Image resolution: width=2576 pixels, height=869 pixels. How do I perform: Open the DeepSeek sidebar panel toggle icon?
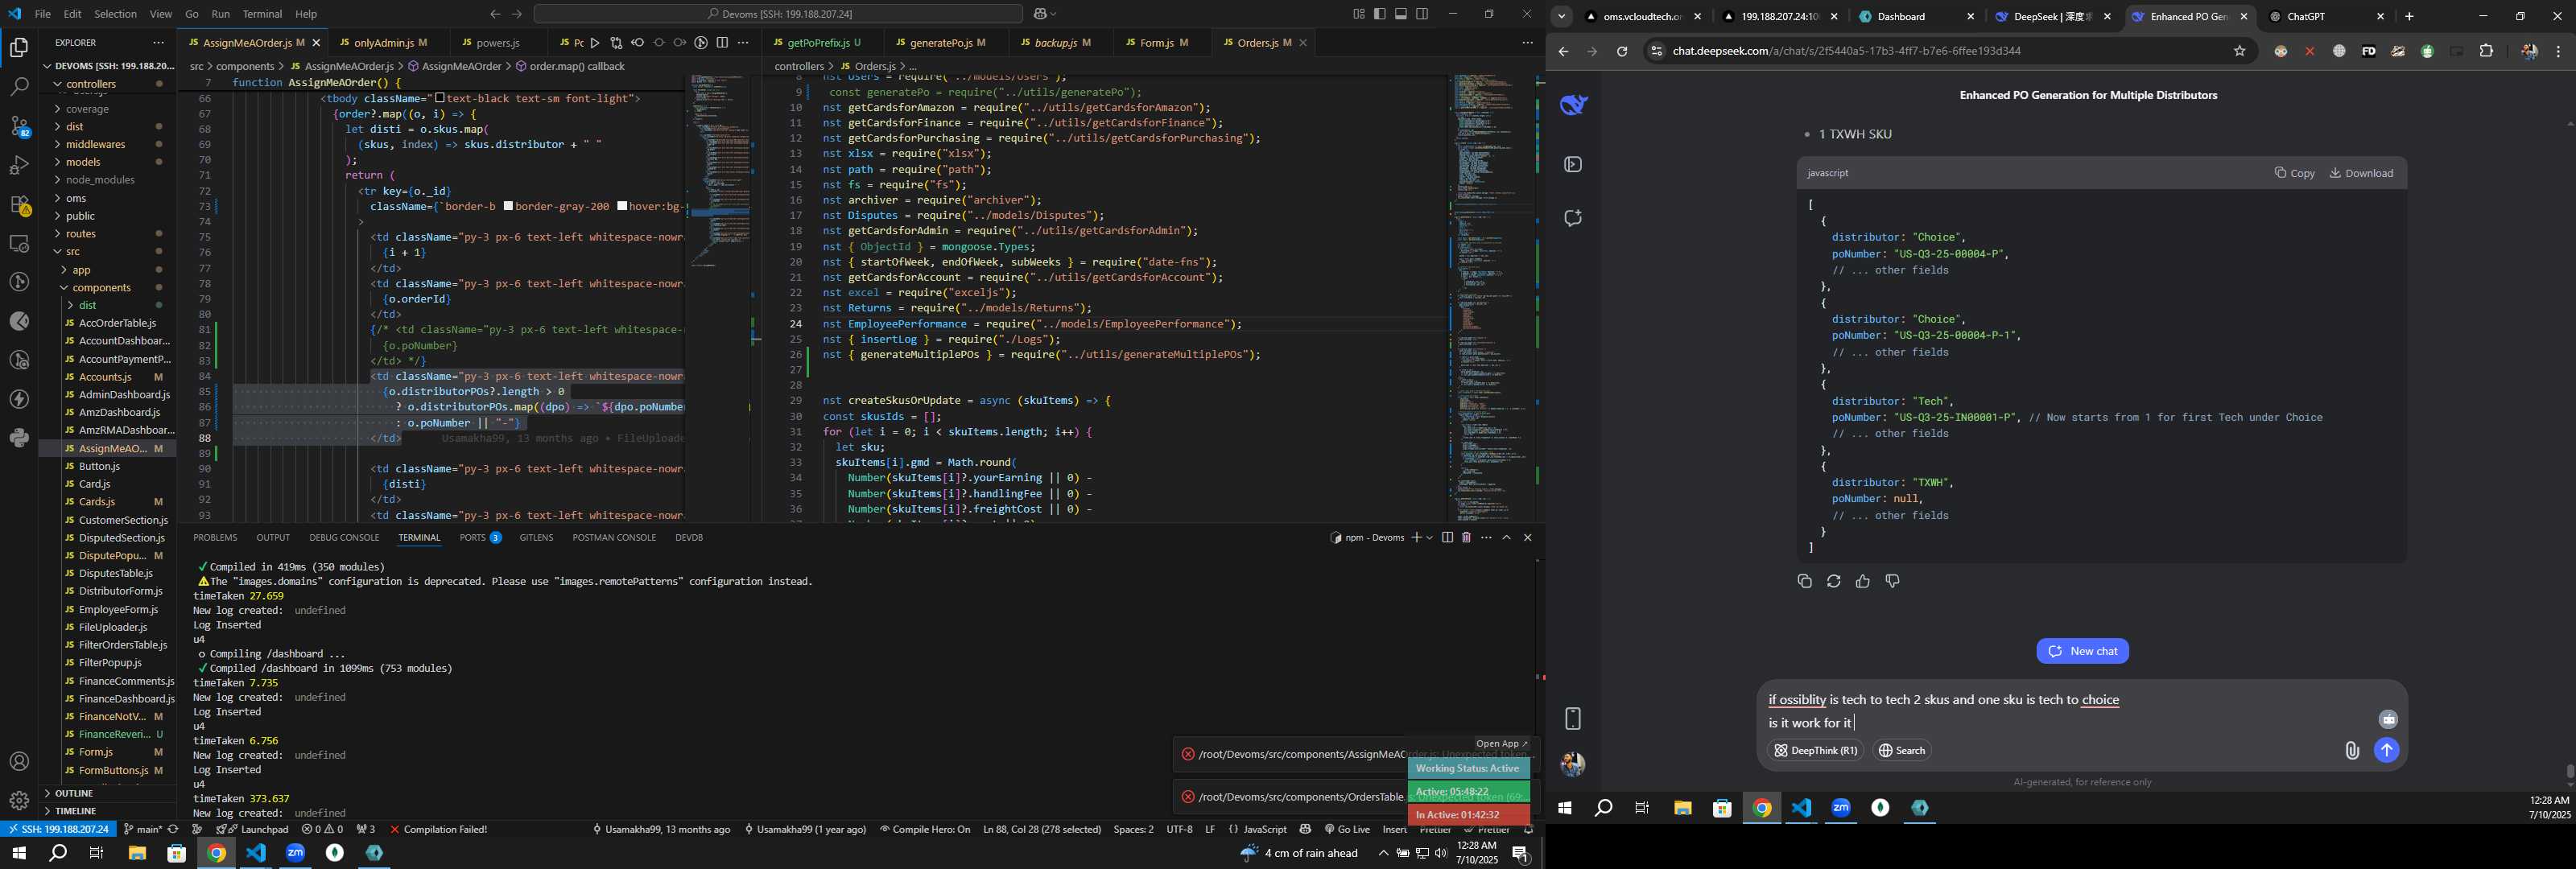pos(1573,164)
